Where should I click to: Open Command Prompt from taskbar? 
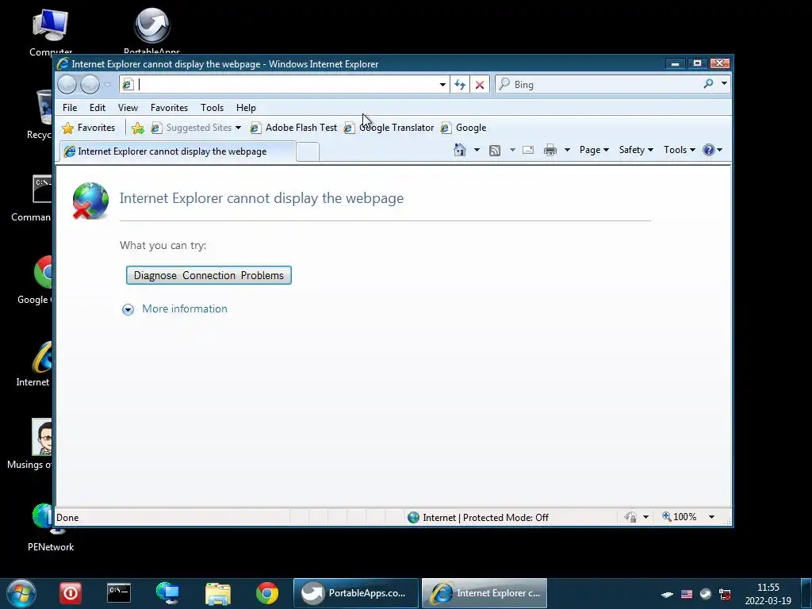tap(119, 593)
